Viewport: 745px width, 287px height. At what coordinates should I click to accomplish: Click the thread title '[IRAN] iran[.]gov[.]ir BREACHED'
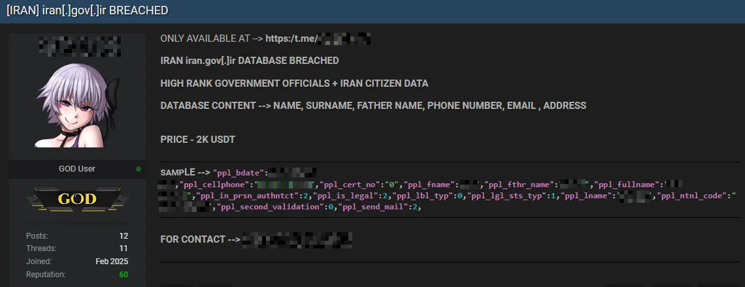pos(87,10)
